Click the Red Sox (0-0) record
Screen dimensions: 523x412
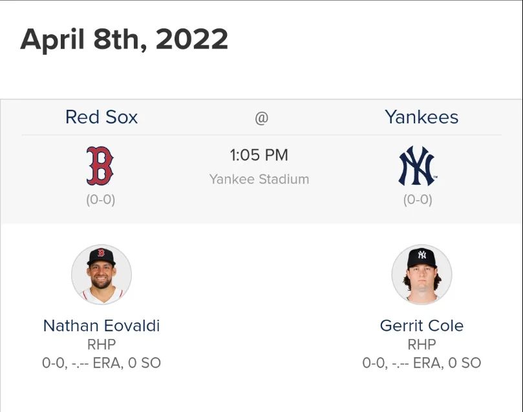coord(101,200)
